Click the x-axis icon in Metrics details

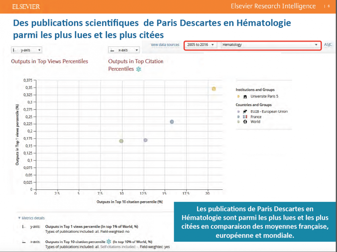tap(24, 242)
